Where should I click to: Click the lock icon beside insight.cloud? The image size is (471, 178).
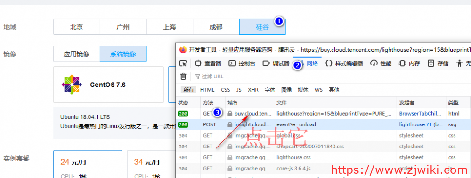point(230,124)
